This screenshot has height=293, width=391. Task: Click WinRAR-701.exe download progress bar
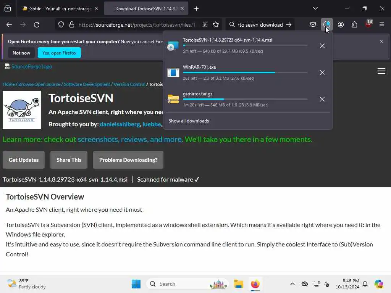pyautogui.click(x=245, y=72)
